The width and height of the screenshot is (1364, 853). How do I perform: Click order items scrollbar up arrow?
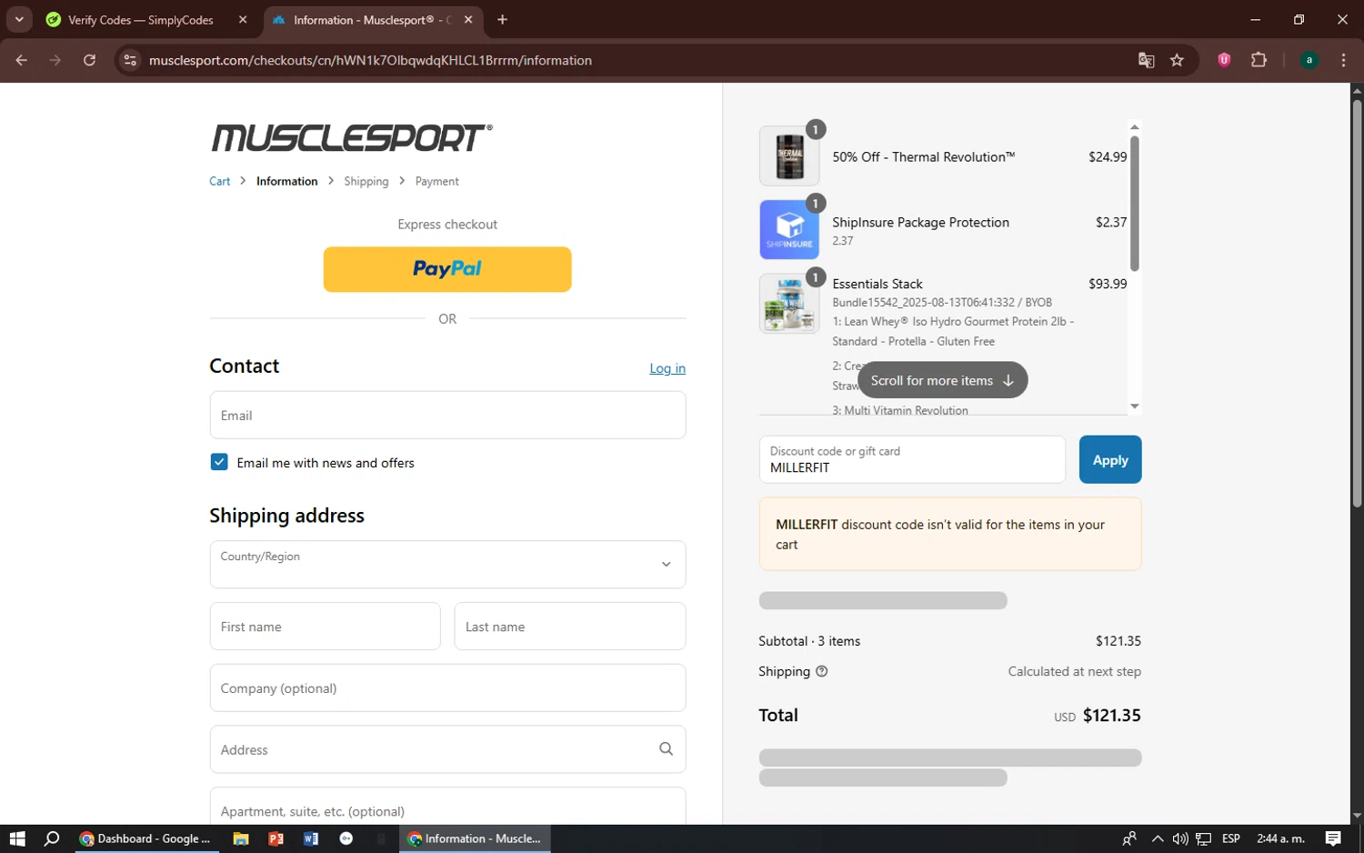click(1134, 126)
